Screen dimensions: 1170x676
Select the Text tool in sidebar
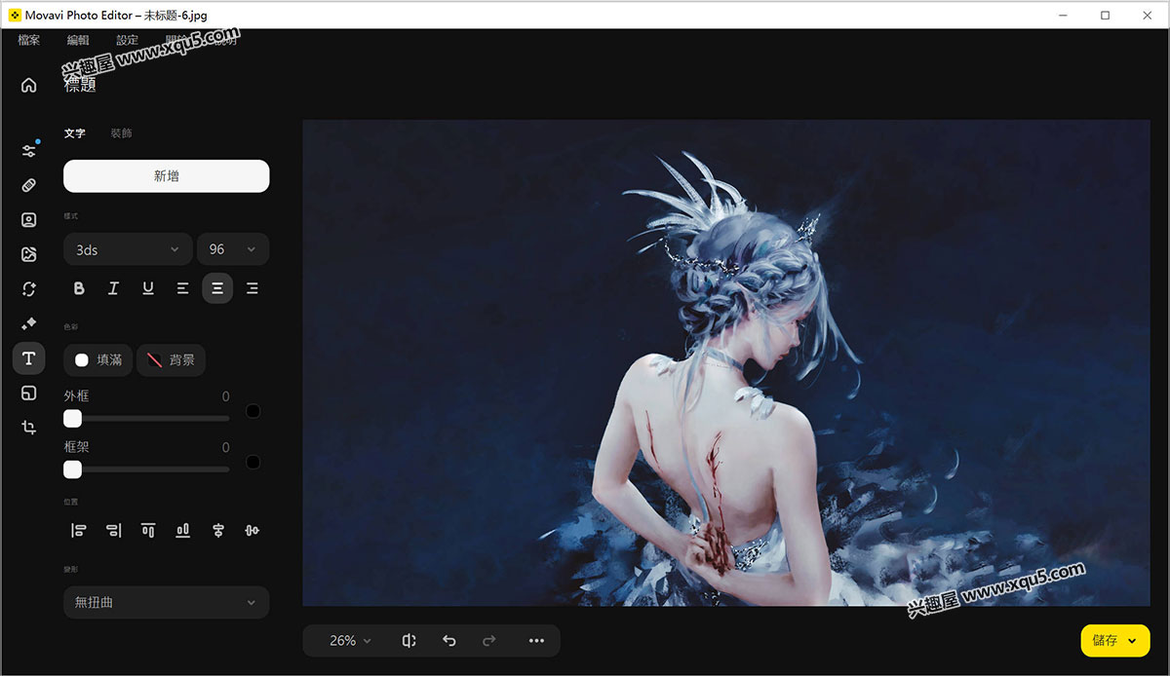(29, 358)
